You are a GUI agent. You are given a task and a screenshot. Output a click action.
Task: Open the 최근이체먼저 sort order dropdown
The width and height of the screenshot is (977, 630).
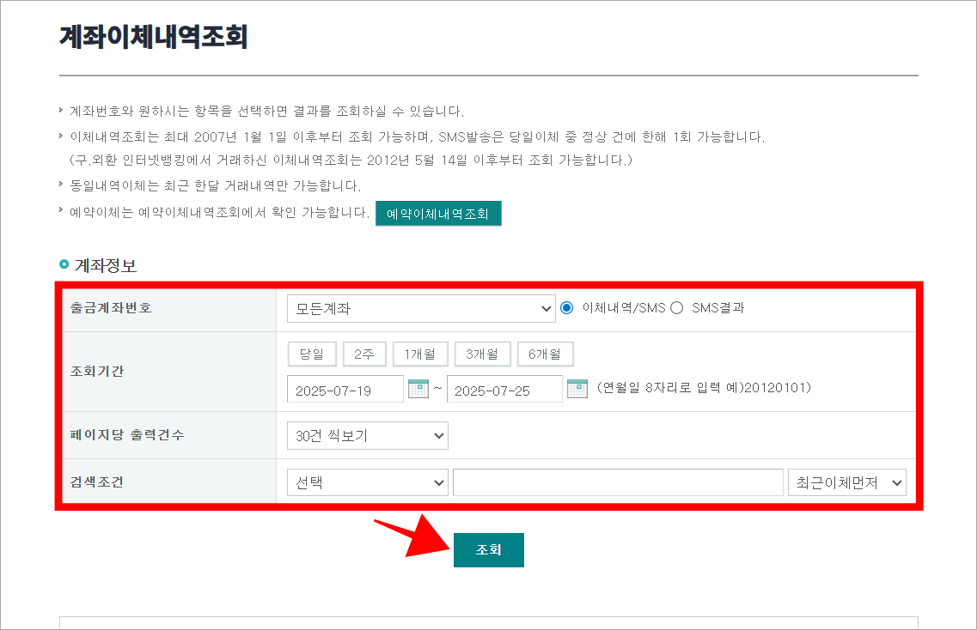(846, 482)
